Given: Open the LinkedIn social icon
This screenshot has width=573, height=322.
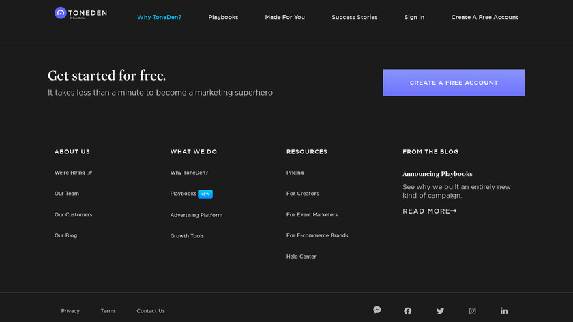Looking at the screenshot, I should point(504,310).
